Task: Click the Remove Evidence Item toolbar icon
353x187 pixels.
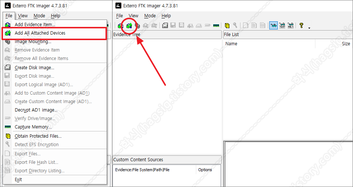Action: (146, 25)
